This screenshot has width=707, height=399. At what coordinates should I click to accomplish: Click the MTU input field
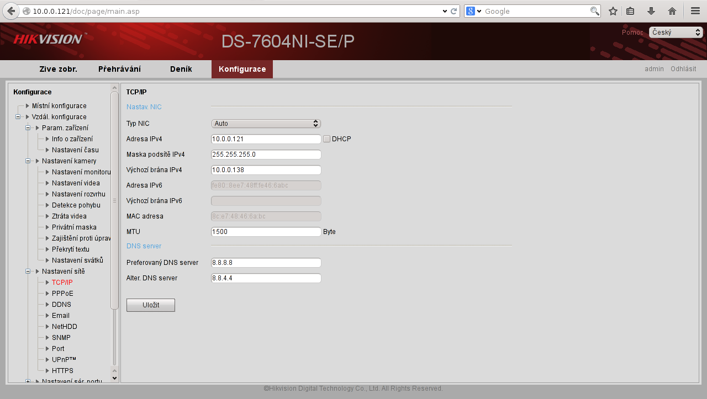click(266, 232)
